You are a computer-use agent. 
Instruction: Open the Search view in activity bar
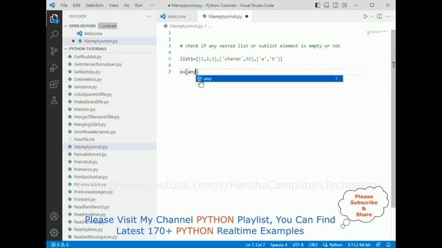click(54, 34)
